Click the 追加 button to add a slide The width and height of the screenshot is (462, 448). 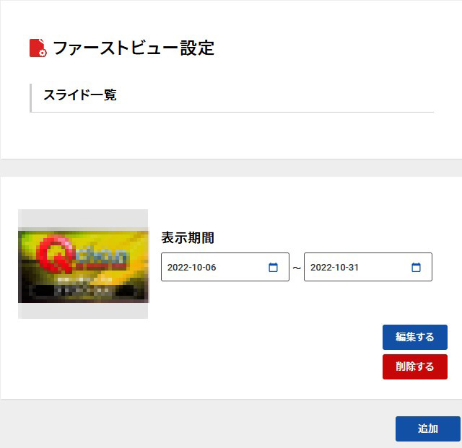pyautogui.click(x=428, y=429)
